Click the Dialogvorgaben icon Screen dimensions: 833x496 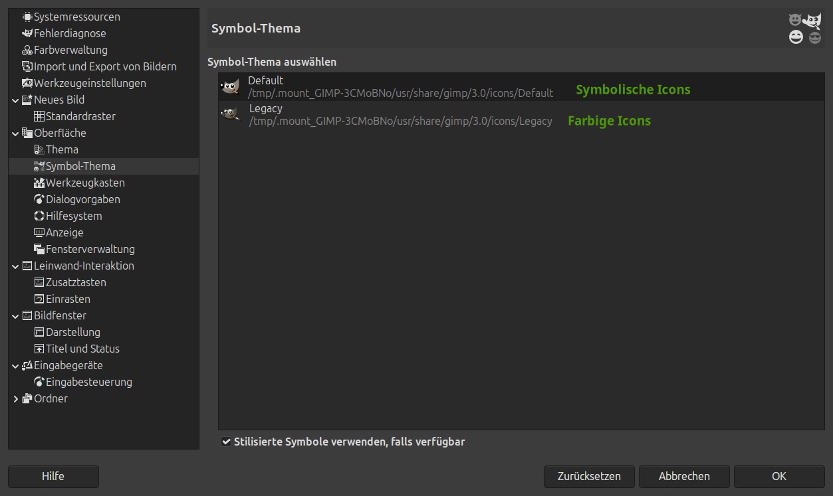pyautogui.click(x=39, y=199)
